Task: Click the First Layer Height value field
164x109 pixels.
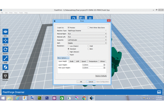Action: tap(93, 68)
